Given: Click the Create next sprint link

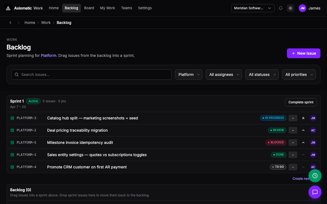Looking at the screenshot, I should [x=301, y=179].
